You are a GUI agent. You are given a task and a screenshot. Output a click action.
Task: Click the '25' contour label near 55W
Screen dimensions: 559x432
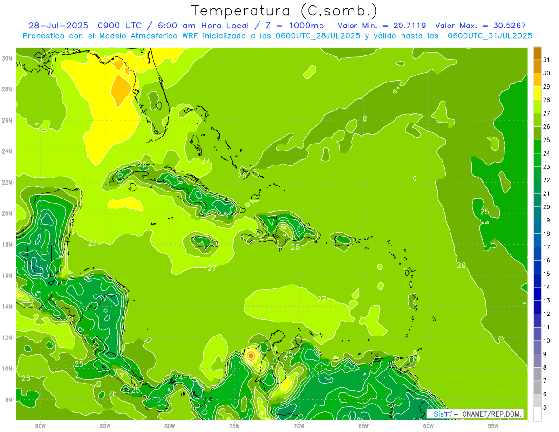pos(484,212)
